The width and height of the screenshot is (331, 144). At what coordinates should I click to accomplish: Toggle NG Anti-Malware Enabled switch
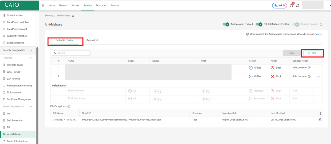pos(259,24)
